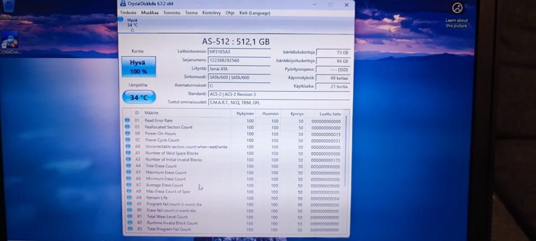This screenshot has height=241, width=536.
Task: Click the Tuetut ominaisuudet field S.M.A.R.T., NCQ
Action: tap(279, 103)
